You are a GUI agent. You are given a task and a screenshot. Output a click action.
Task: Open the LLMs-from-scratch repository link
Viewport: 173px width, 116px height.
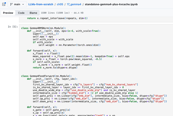click(x=41, y=4)
